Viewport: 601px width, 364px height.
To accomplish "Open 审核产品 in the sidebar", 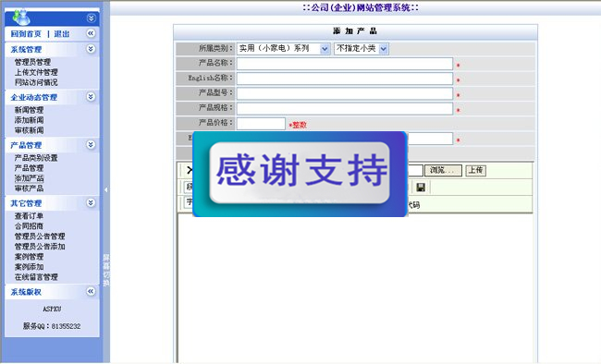I will (30, 188).
